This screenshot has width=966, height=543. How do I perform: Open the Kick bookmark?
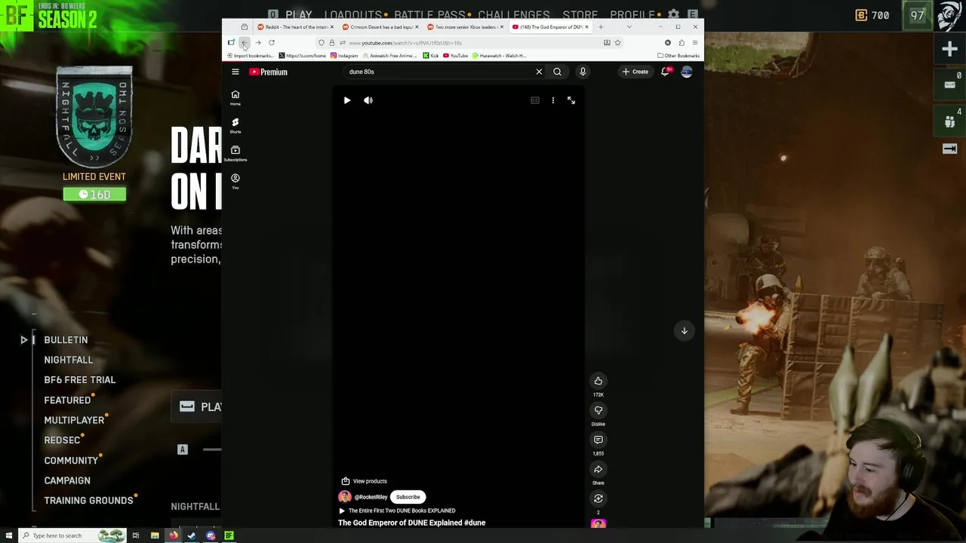click(x=431, y=56)
